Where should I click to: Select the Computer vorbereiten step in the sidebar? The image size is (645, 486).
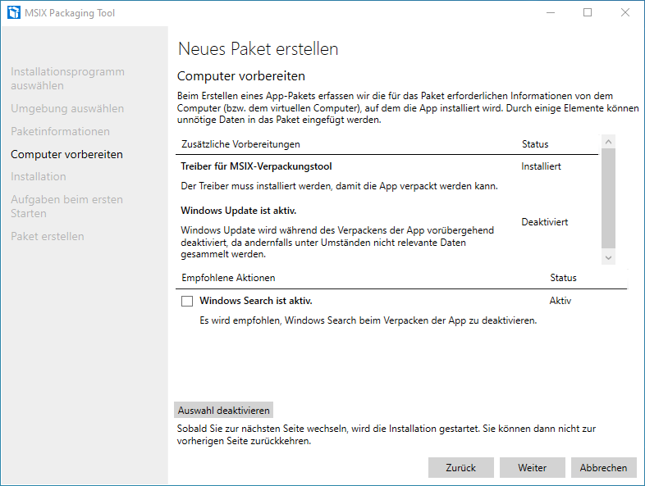66,154
